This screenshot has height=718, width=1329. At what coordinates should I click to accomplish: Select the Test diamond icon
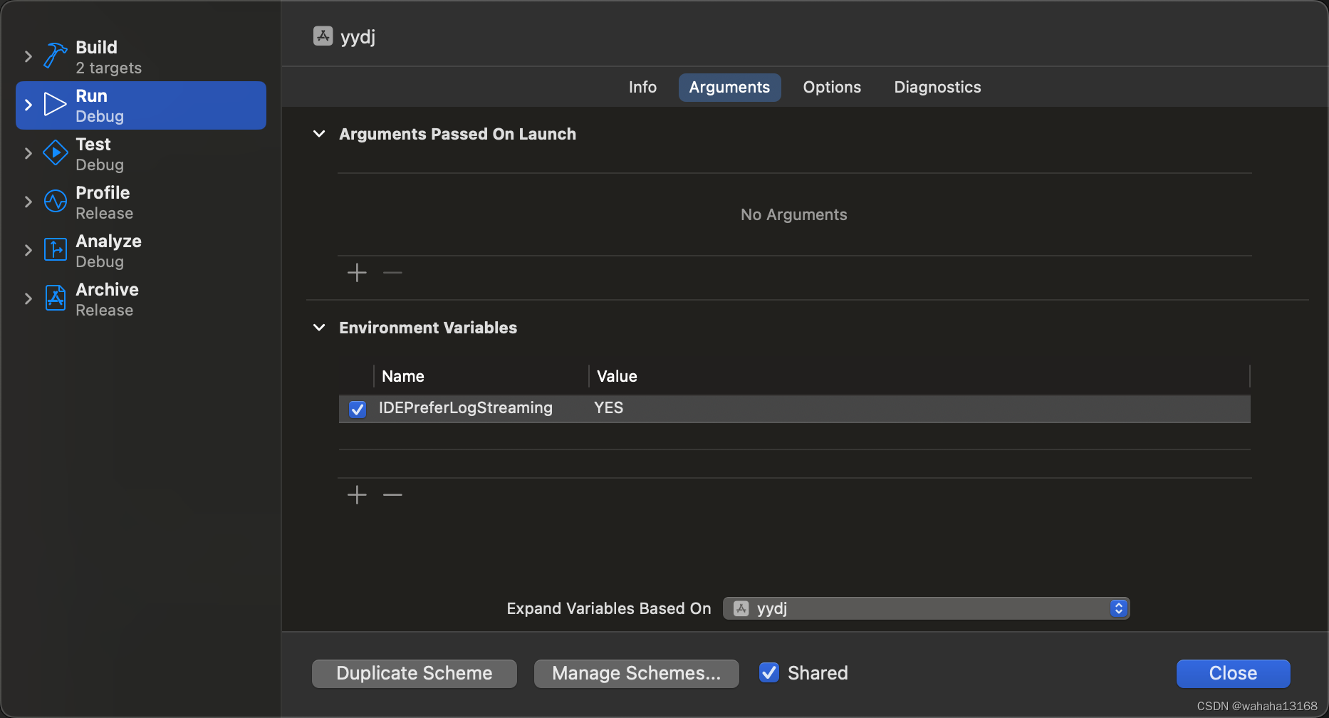tap(55, 152)
